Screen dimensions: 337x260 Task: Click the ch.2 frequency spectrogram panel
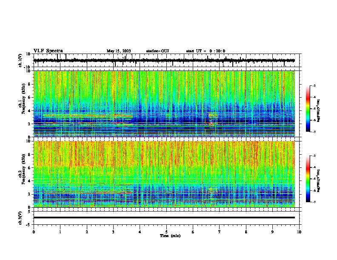tap(164, 174)
